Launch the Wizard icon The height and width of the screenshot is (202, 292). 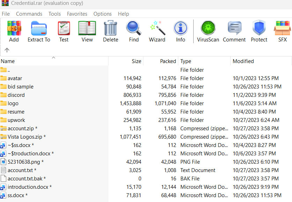pos(157,28)
